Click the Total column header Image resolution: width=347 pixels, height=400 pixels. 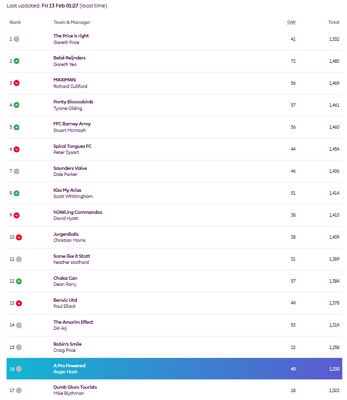tap(333, 22)
